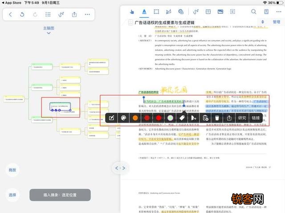Redo the mind map action

35,15
